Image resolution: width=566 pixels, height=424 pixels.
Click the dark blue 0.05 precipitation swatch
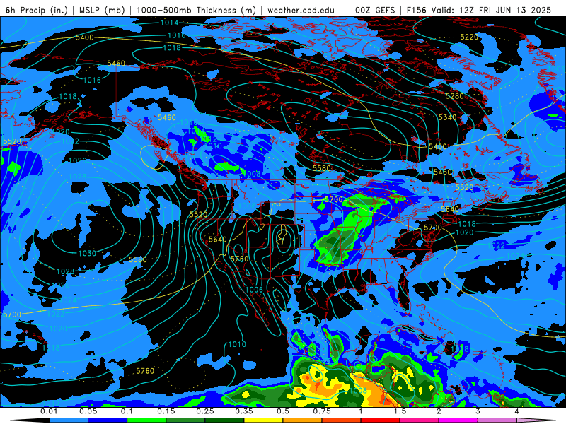pyautogui.click(x=108, y=420)
